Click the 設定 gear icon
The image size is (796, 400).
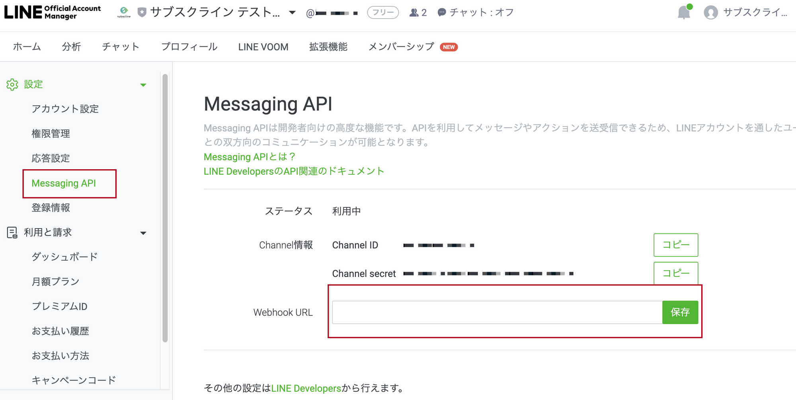point(12,85)
